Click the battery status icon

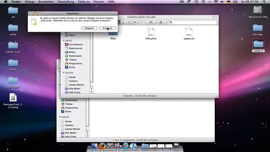(235, 2)
